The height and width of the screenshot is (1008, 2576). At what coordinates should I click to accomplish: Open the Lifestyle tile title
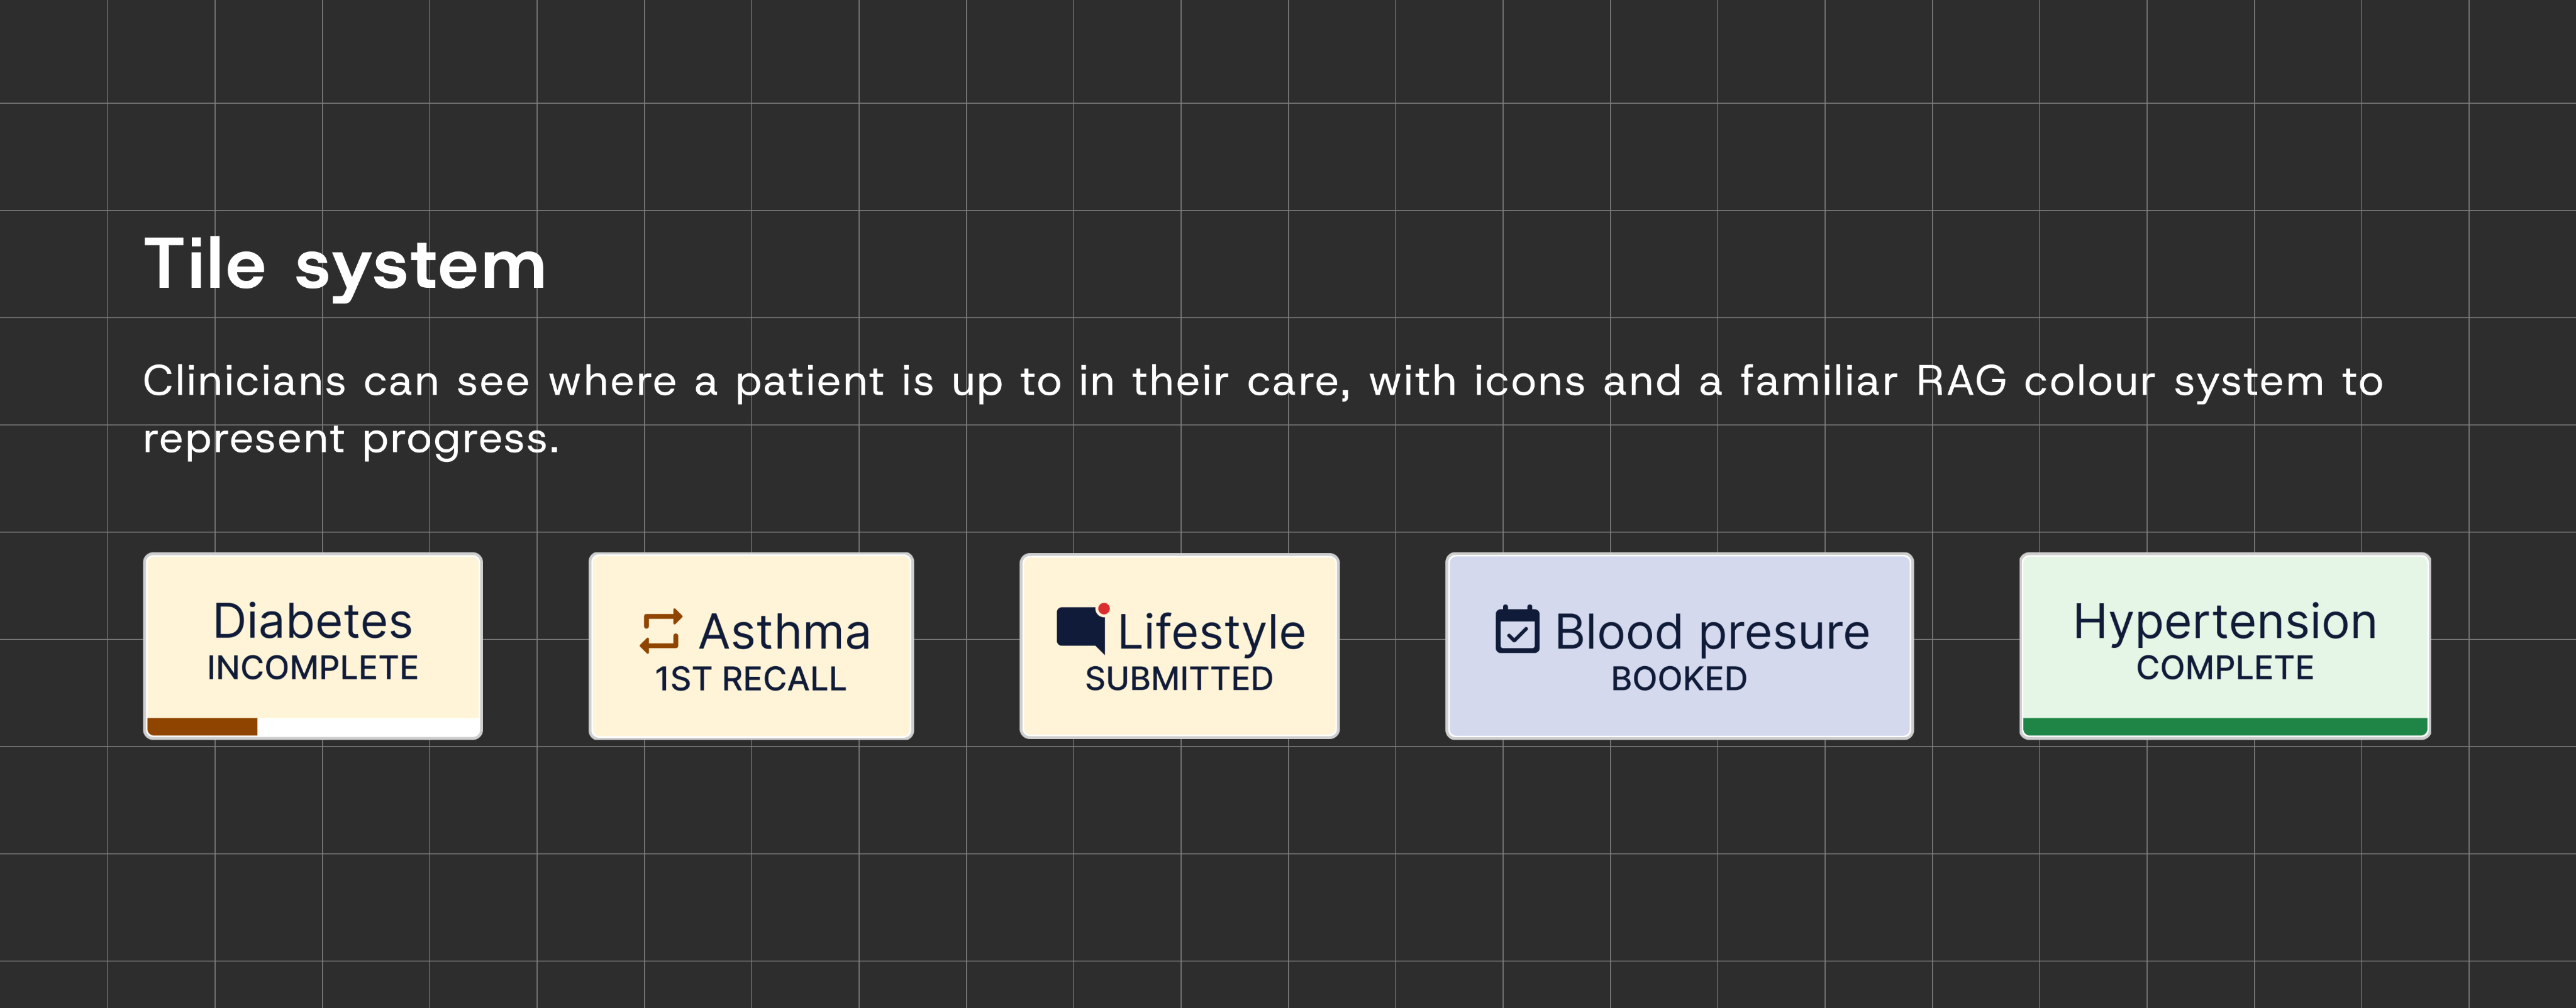pyautogui.click(x=1211, y=632)
